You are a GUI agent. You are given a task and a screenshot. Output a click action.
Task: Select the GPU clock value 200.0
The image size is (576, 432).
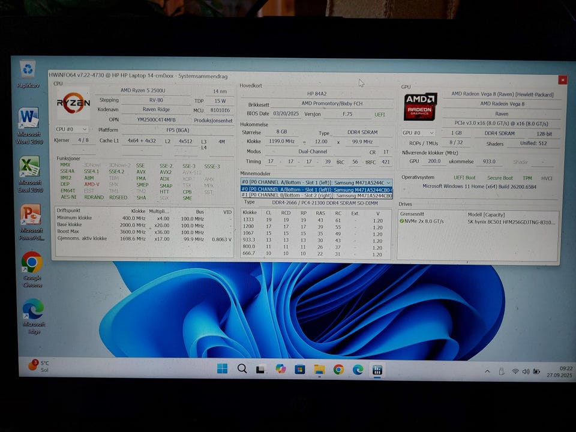click(x=434, y=161)
